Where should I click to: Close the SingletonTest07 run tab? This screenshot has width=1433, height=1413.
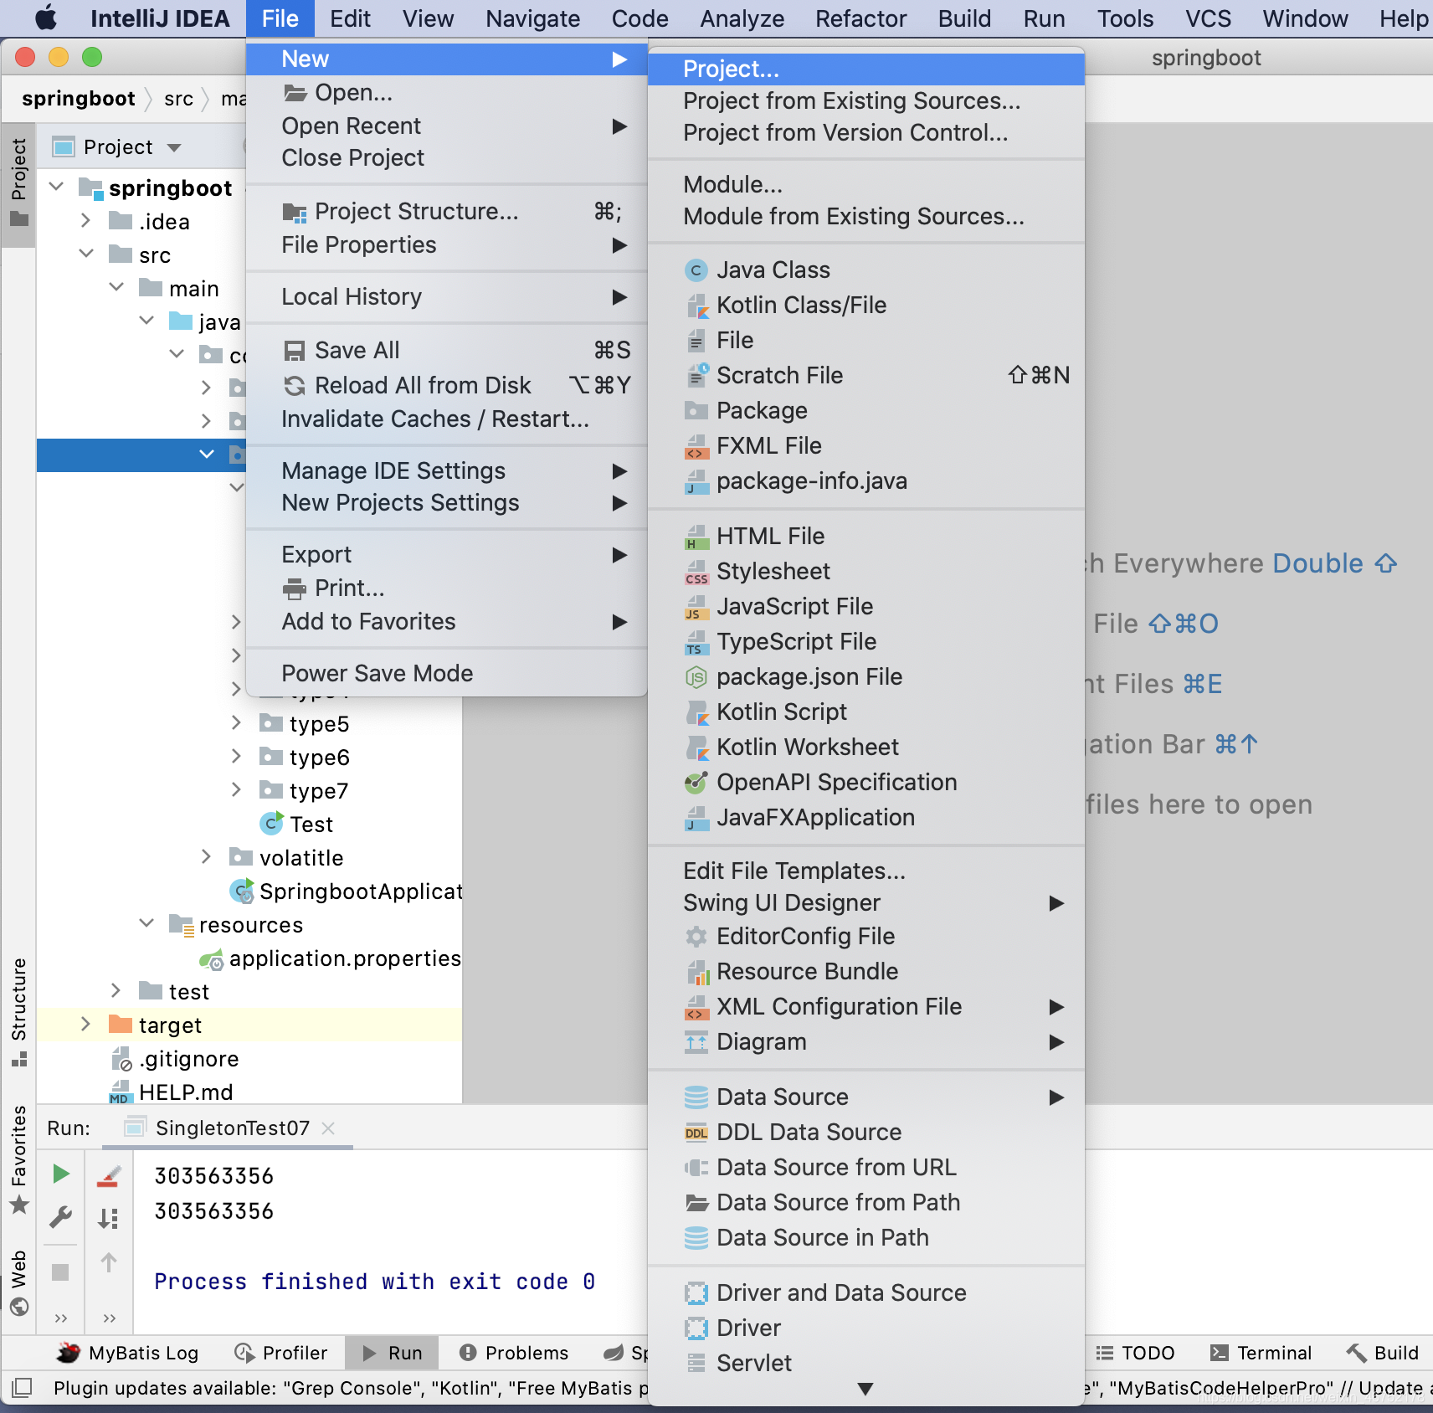click(328, 1128)
